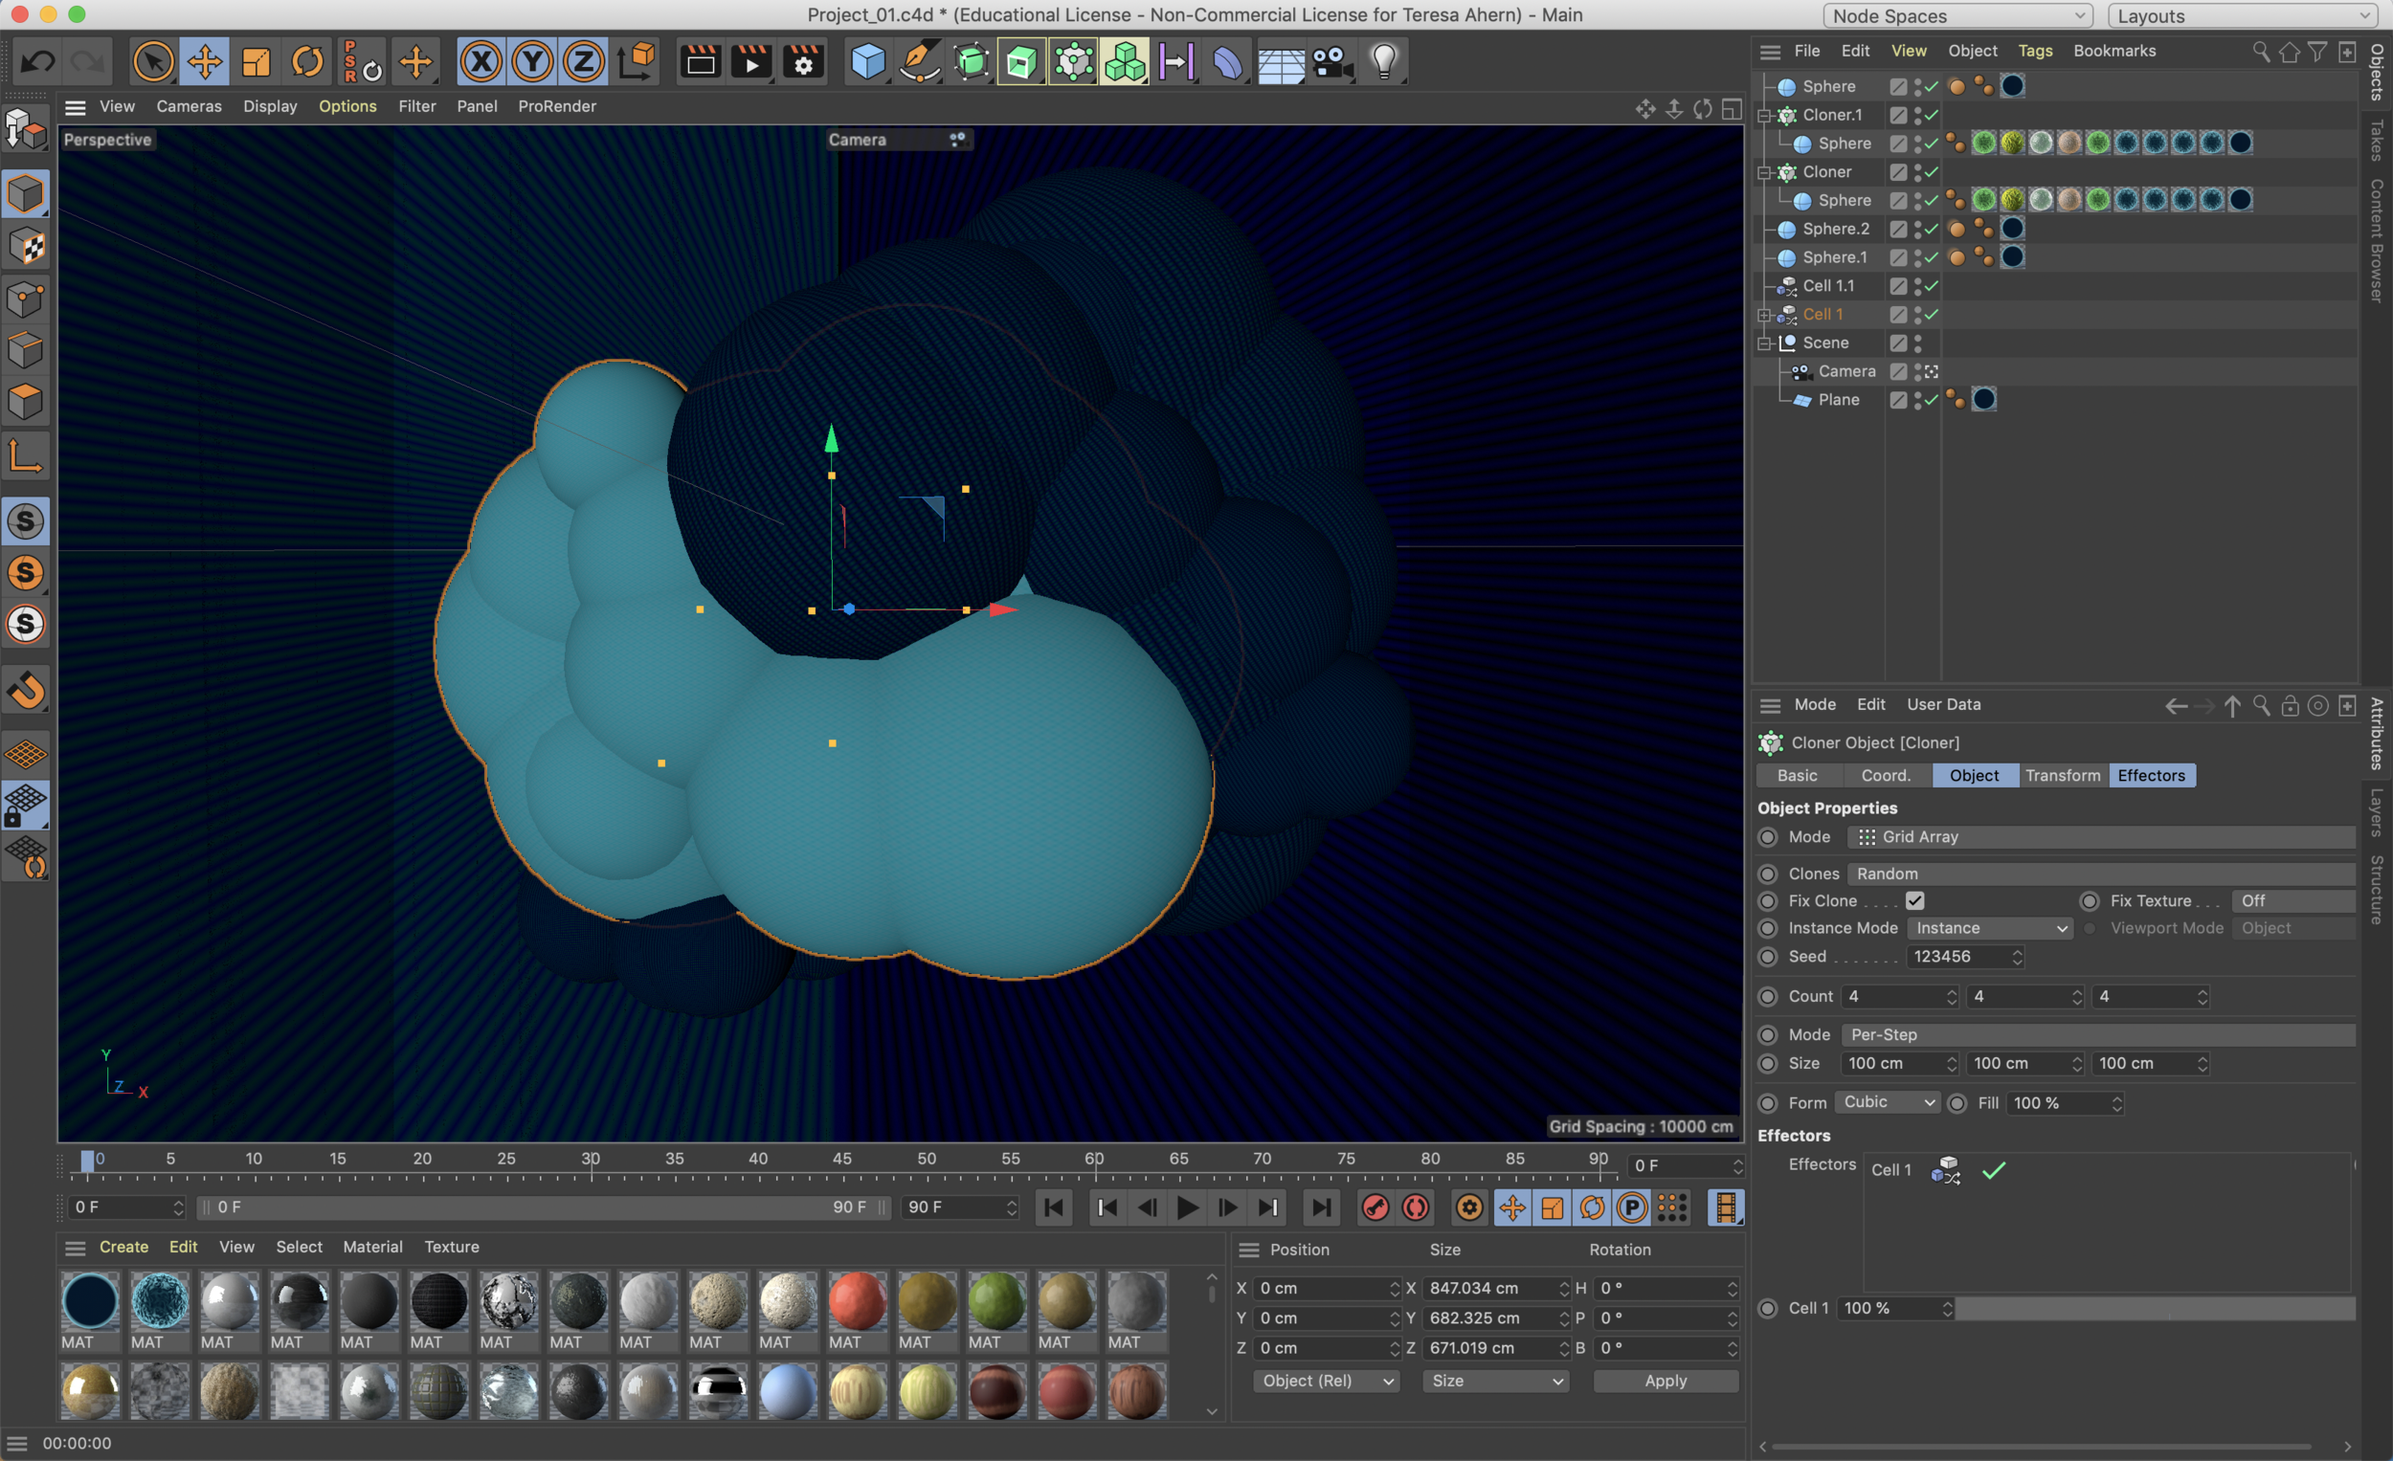Switch to the Effectors attribute tab
The height and width of the screenshot is (1461, 2393).
(2150, 776)
